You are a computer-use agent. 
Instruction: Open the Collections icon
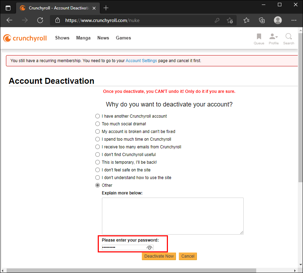(x=262, y=20)
